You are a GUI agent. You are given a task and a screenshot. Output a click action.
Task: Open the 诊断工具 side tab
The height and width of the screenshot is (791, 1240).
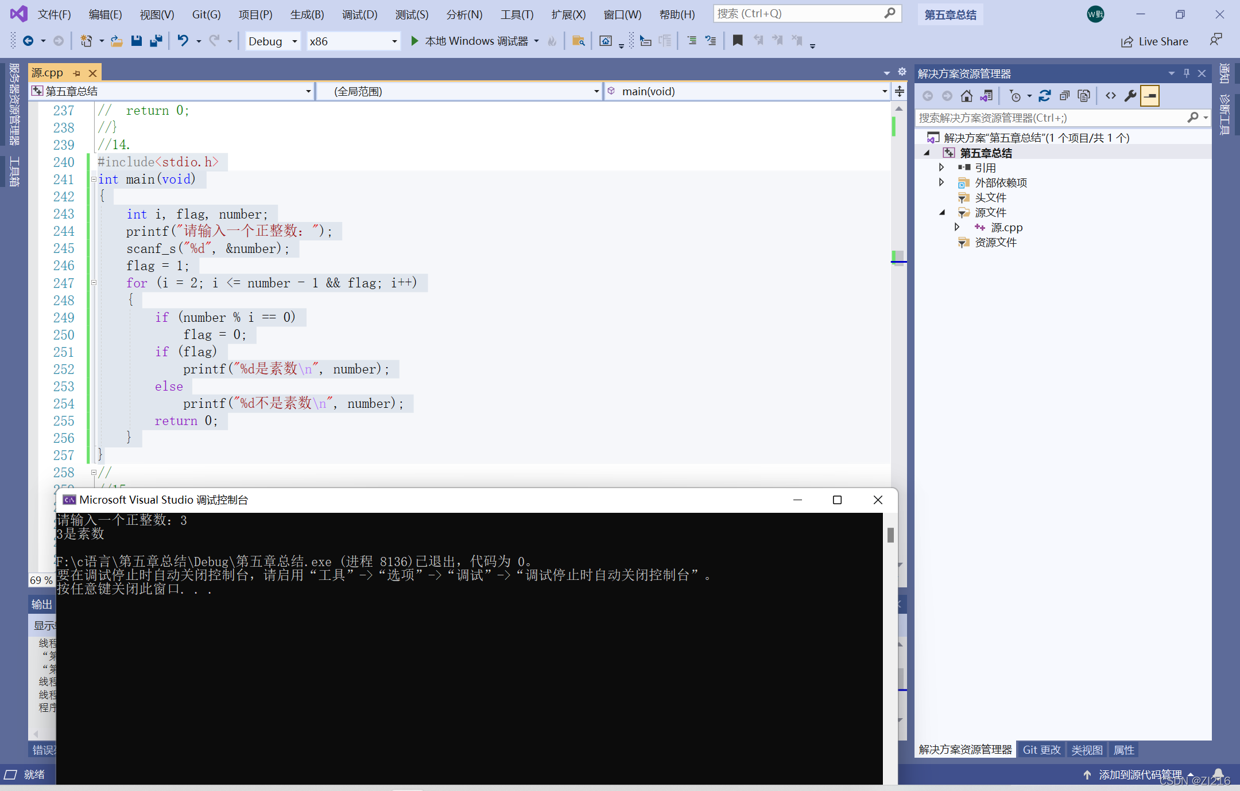coord(1224,114)
